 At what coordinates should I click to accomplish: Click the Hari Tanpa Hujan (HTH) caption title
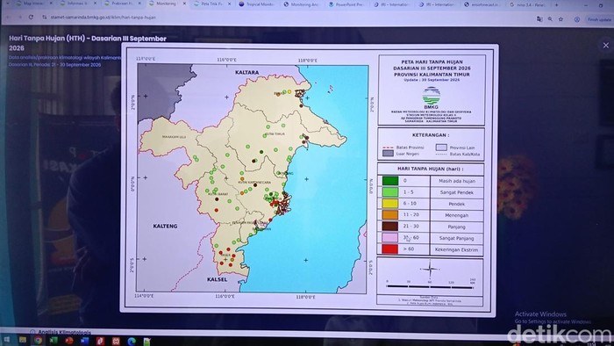point(88,43)
